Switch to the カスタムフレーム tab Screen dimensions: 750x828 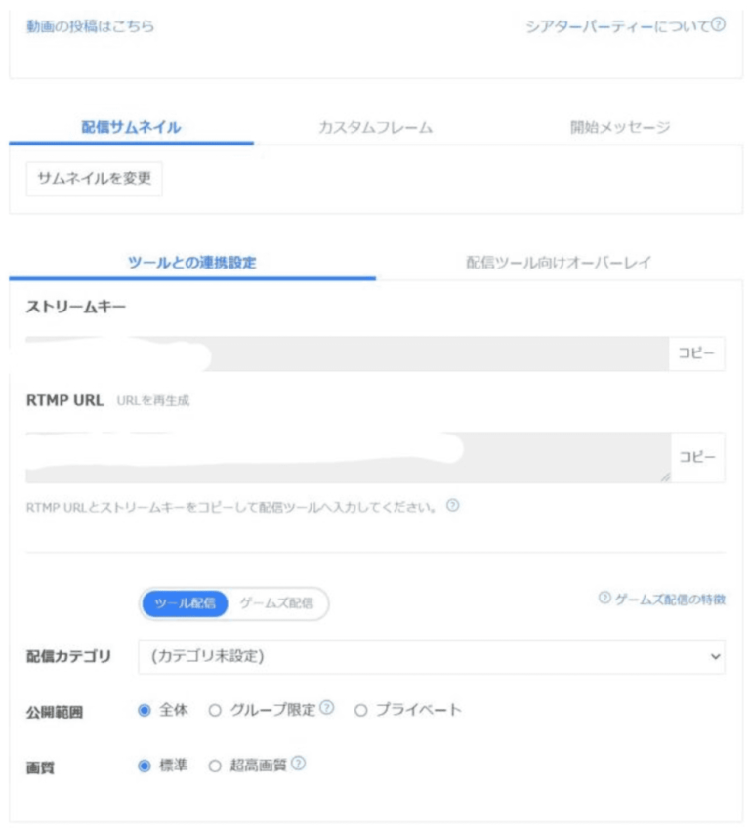click(x=376, y=127)
